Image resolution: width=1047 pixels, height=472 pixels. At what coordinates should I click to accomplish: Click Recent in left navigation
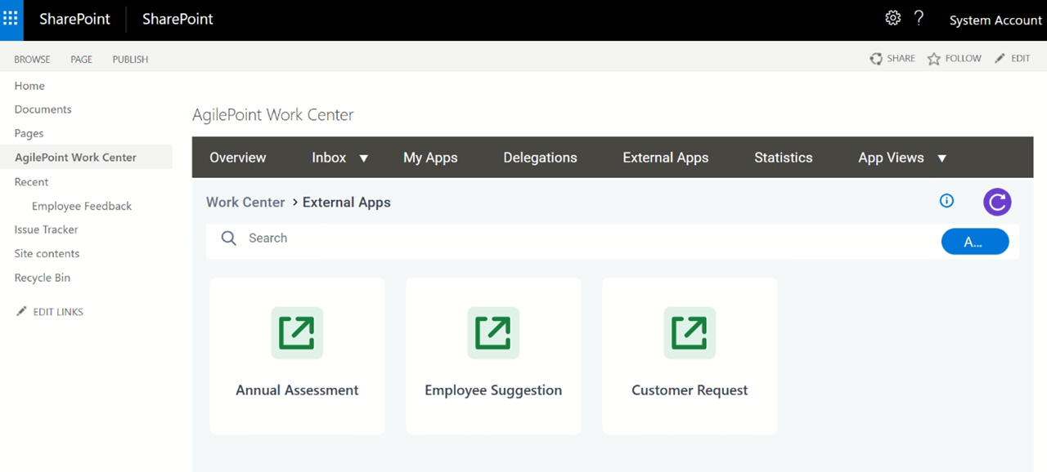point(31,182)
